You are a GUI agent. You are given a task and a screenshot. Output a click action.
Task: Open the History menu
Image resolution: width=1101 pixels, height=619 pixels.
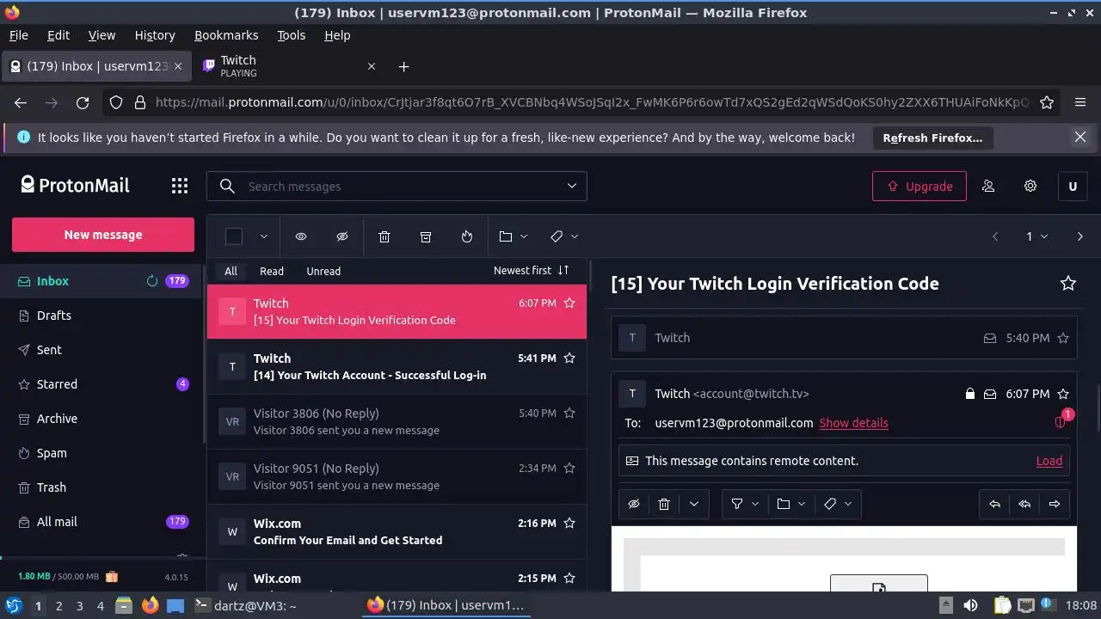click(155, 35)
